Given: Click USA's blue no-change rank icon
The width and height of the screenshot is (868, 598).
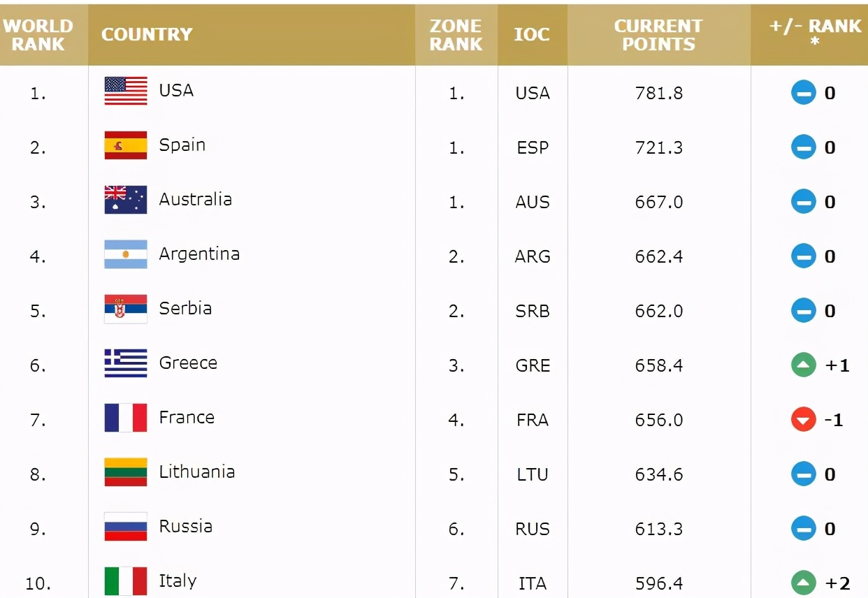Looking at the screenshot, I should [x=804, y=93].
